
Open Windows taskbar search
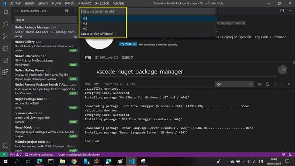pyautogui.click(x=17, y=162)
